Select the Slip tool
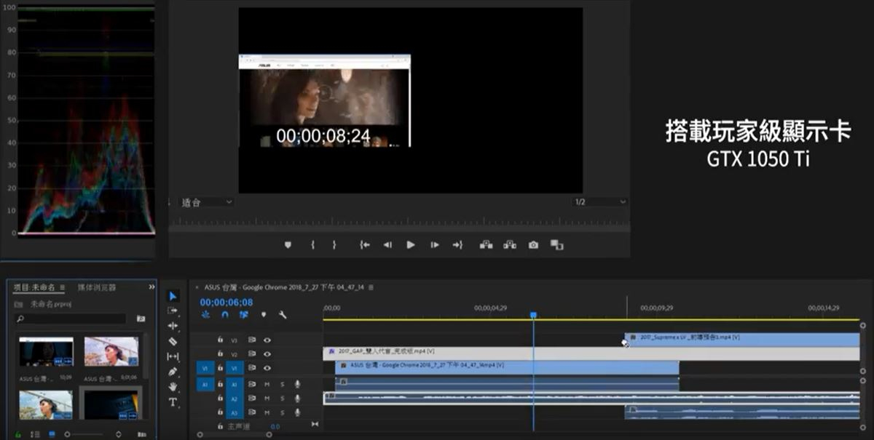Image resolution: width=874 pixels, height=440 pixels. point(173,356)
